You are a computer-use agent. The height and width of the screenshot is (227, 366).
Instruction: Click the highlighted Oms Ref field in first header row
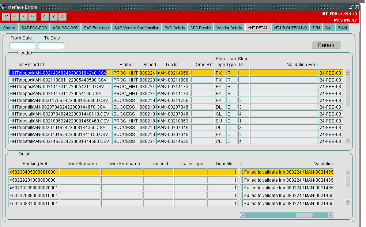[203, 73]
